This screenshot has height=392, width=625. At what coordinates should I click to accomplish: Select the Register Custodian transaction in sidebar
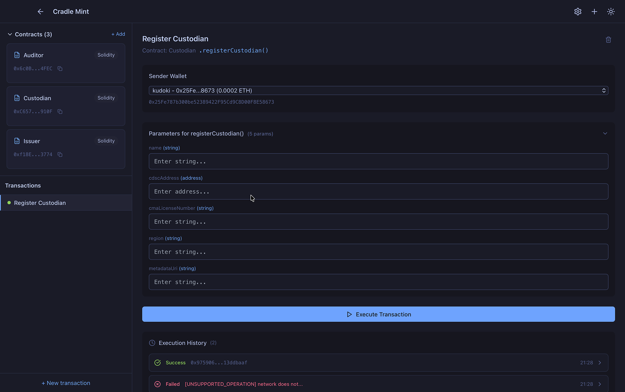[x=40, y=203]
